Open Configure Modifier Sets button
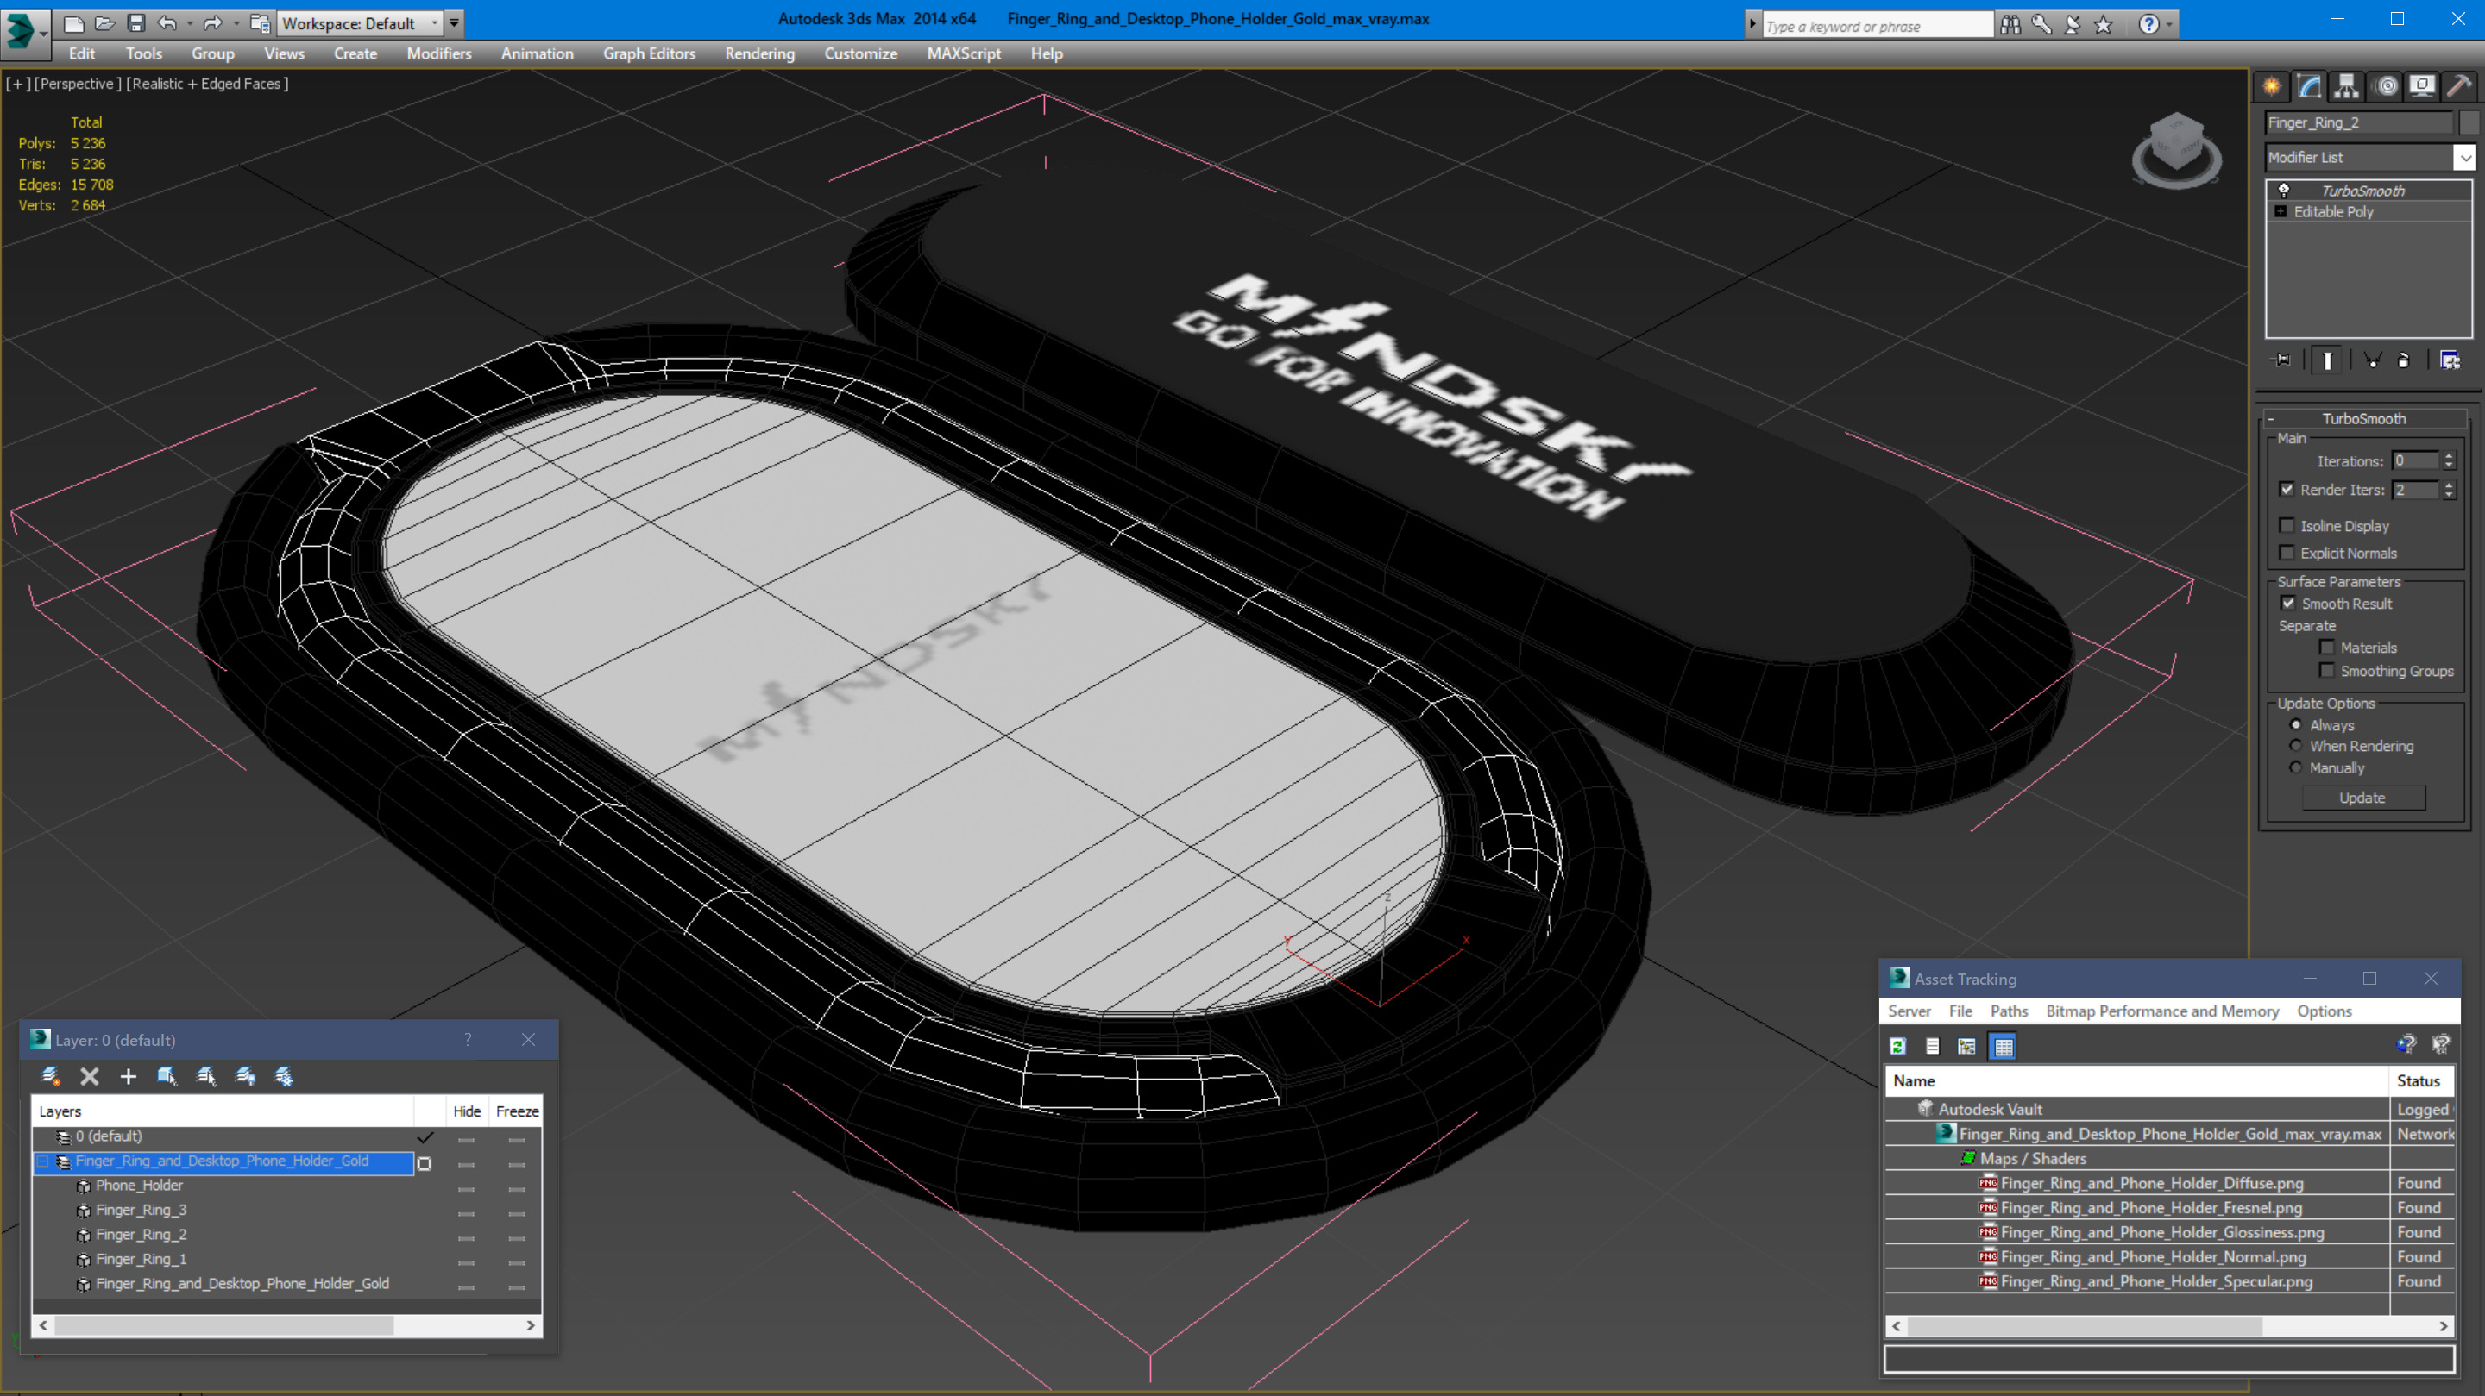This screenshot has height=1396, width=2485. [2450, 360]
